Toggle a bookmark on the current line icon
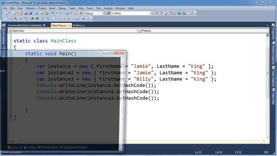Image resolution: width=277 pixels, height=156 pixels. (54, 19)
